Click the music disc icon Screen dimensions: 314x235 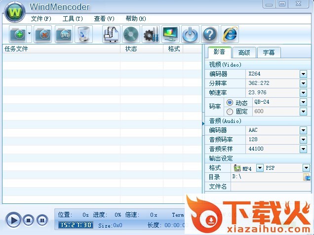click(x=131, y=34)
